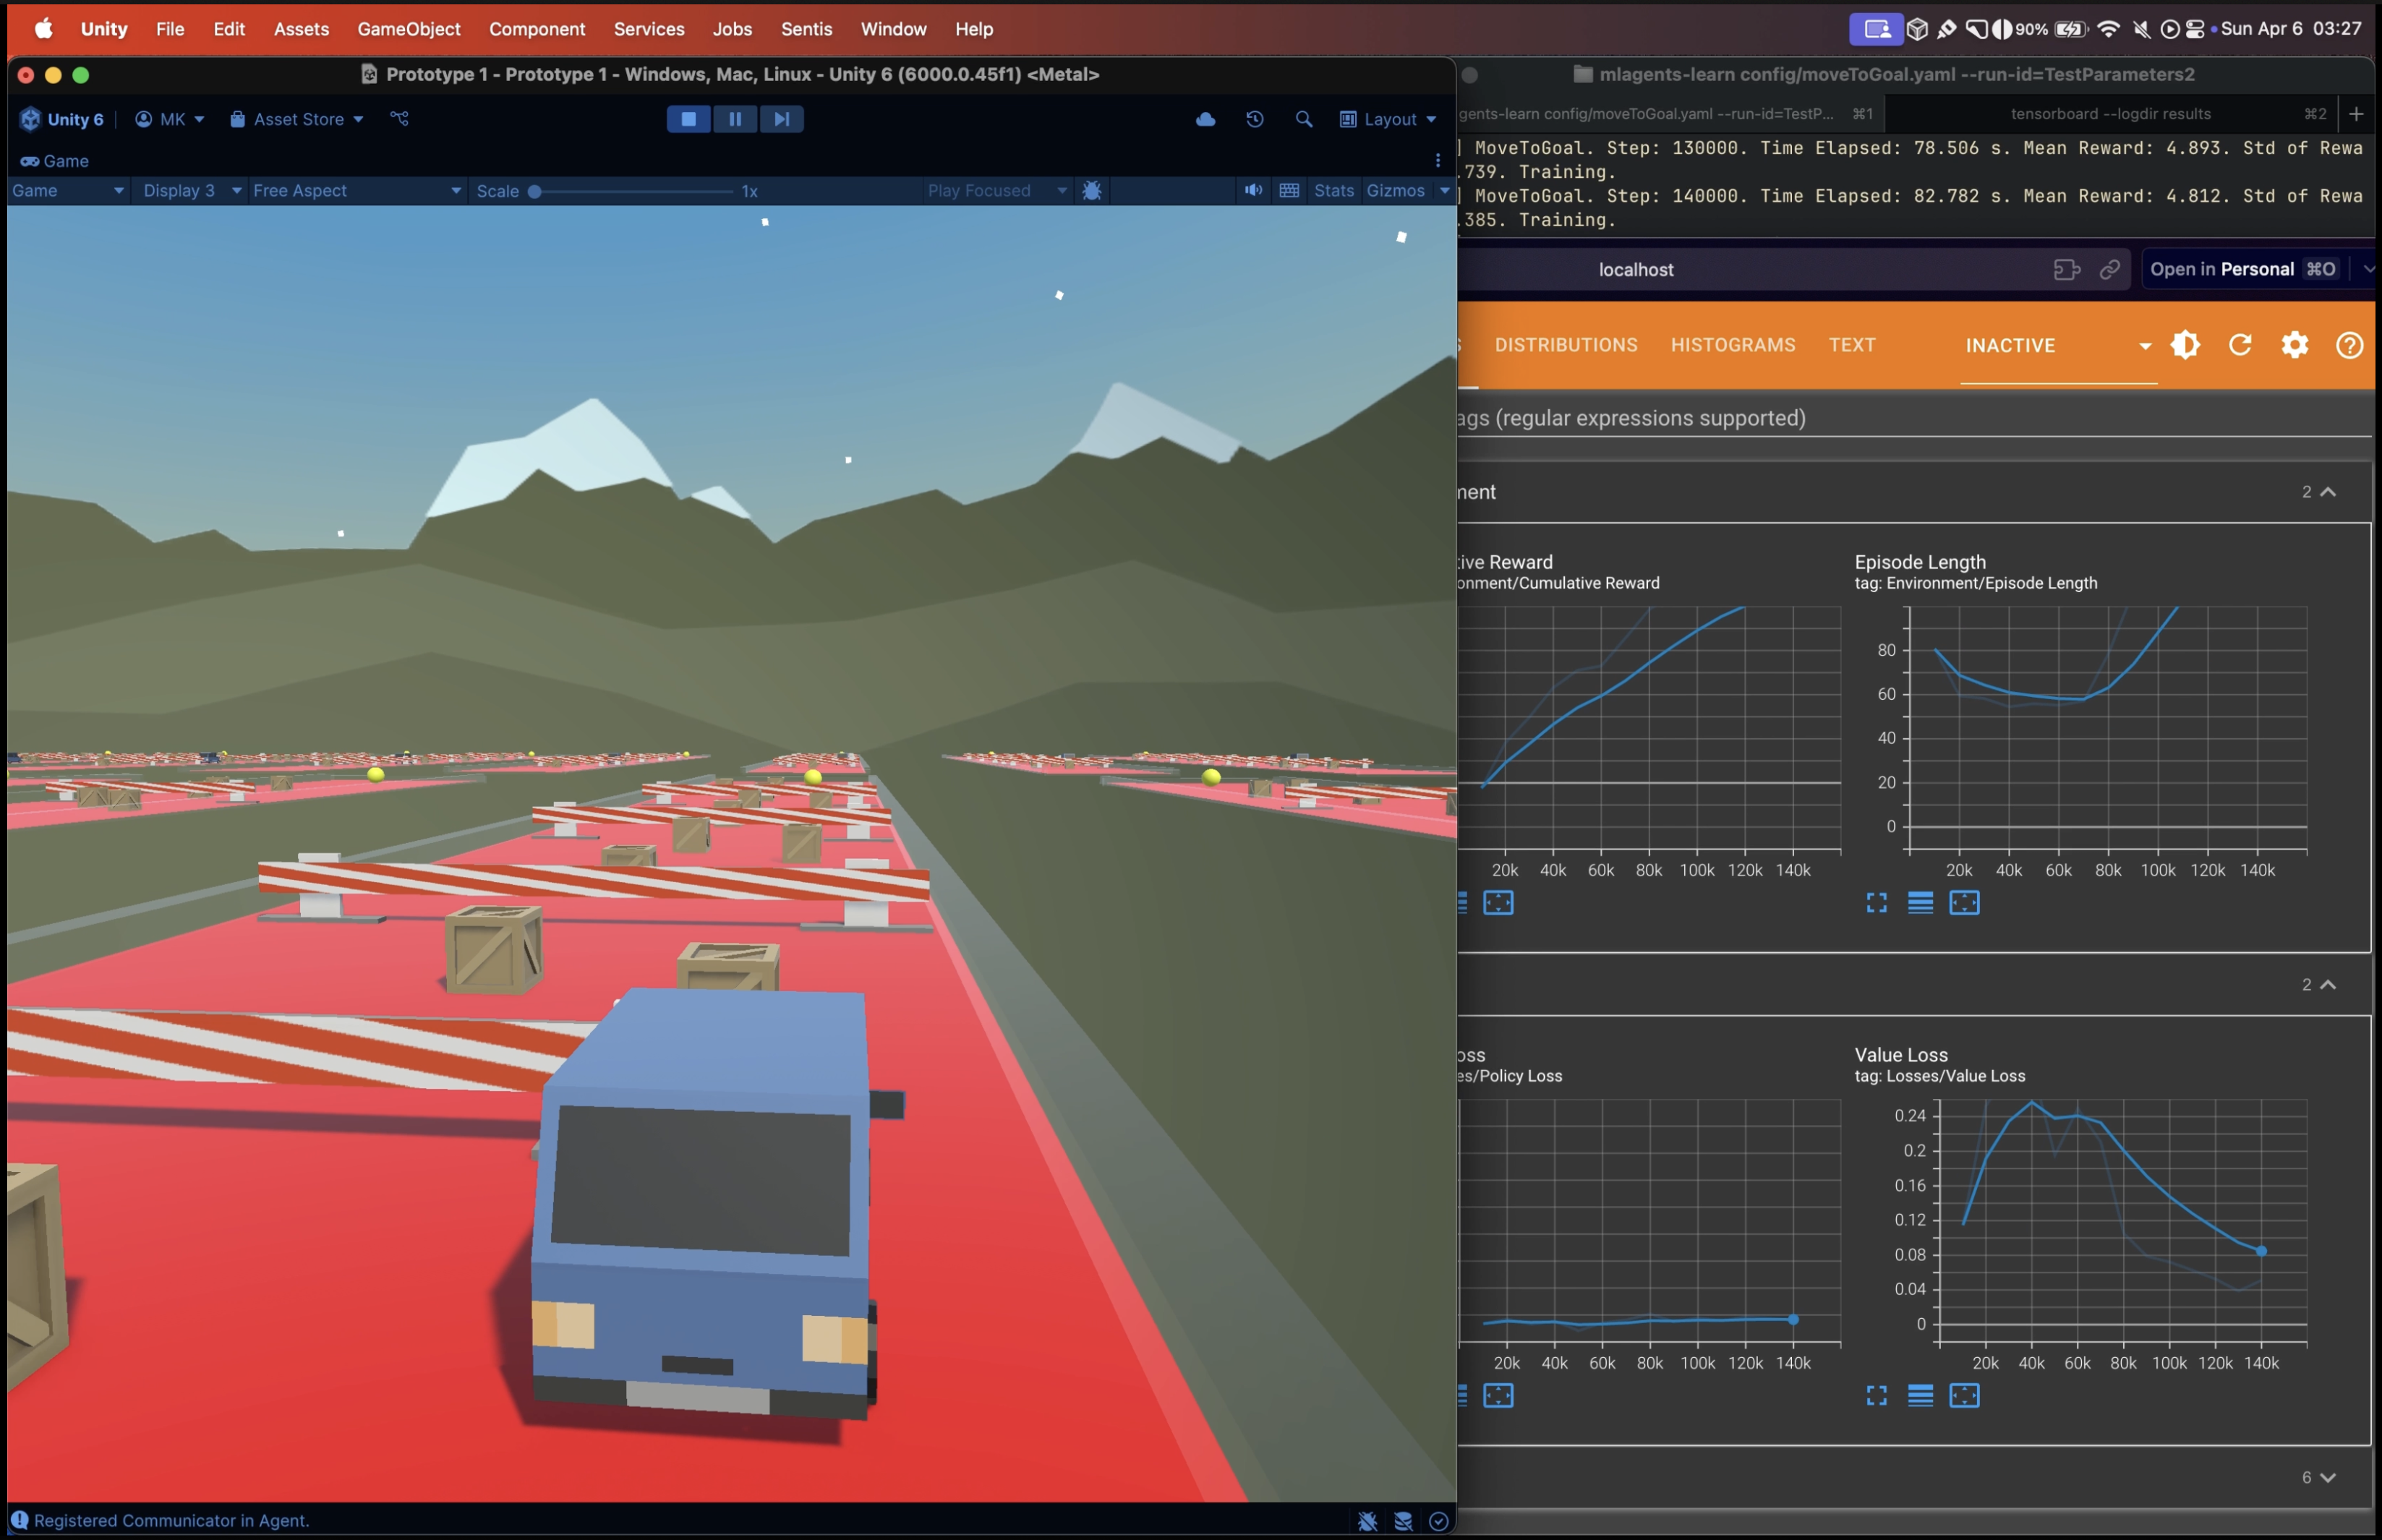Viewport: 2382px width, 1540px height.
Task: Pause the running Unity game
Action: [735, 119]
